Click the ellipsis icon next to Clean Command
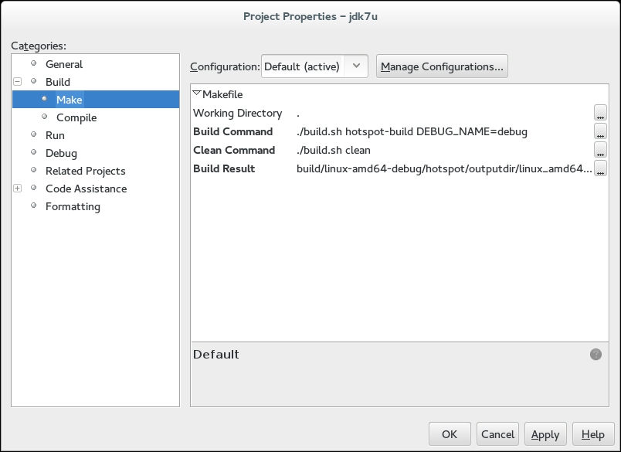The height and width of the screenshot is (452, 621). pyautogui.click(x=601, y=150)
